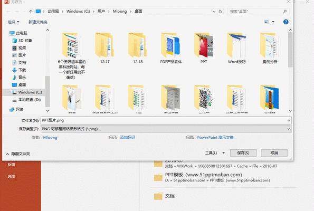
Task: Open the view mode dropdown arrow
Action: [273, 22]
